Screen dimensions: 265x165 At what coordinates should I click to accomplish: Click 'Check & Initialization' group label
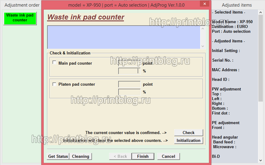[70, 53]
